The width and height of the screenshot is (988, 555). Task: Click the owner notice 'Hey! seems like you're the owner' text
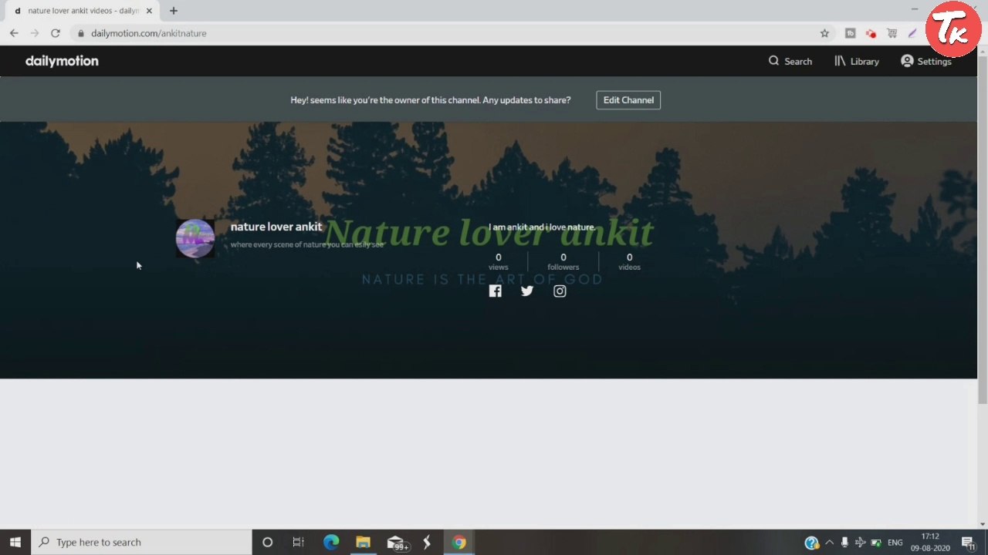click(431, 100)
